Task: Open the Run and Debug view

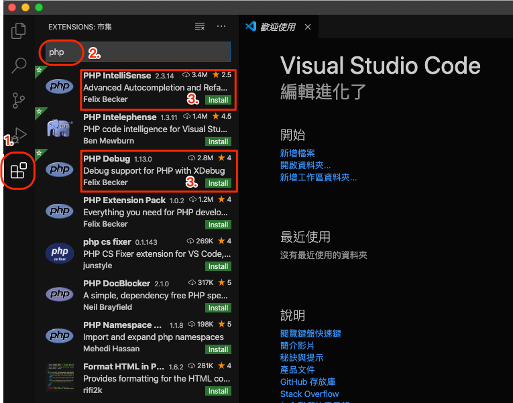Action: (x=19, y=135)
